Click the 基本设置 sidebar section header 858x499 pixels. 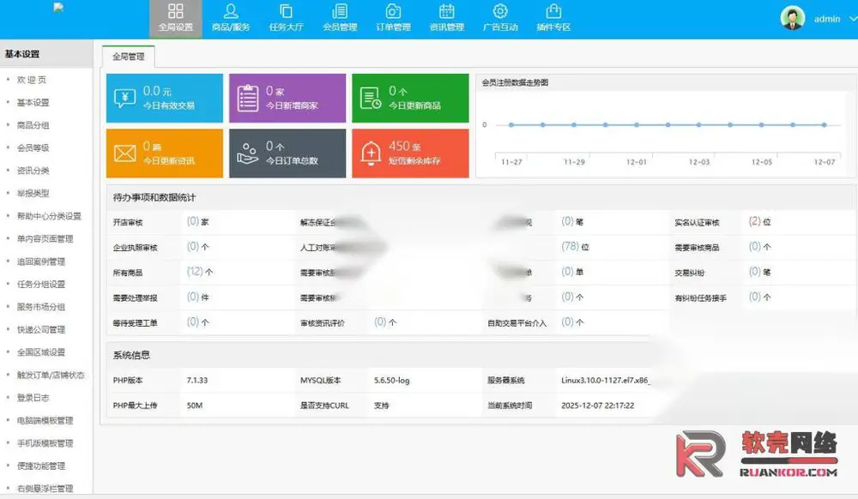46,54
